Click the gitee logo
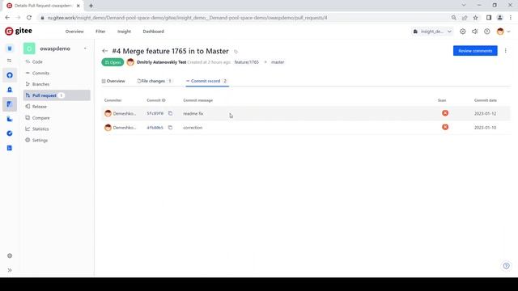 click(19, 31)
